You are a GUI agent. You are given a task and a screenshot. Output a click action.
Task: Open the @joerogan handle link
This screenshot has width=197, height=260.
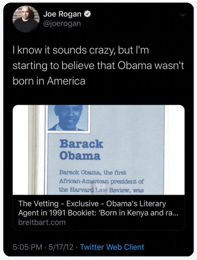62,23
